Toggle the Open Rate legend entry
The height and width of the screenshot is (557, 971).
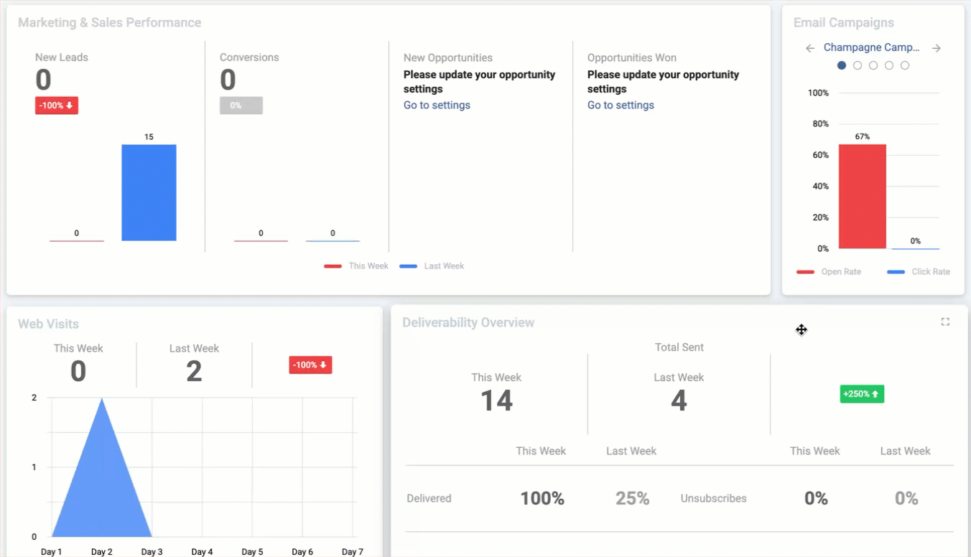click(x=829, y=271)
